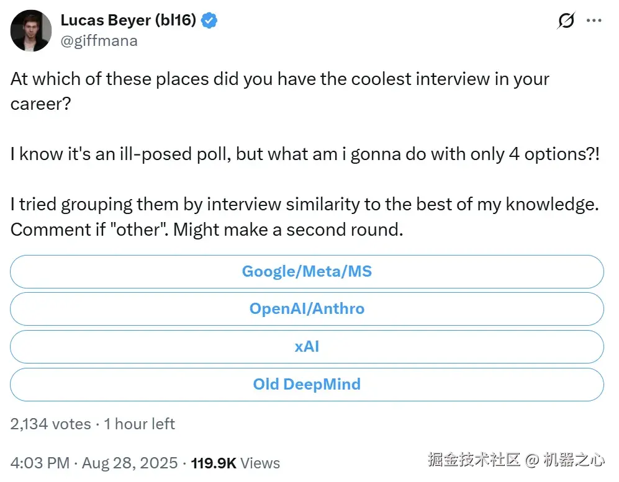
Task: Inspect verification details via the checkmark icon
Action: click(209, 20)
